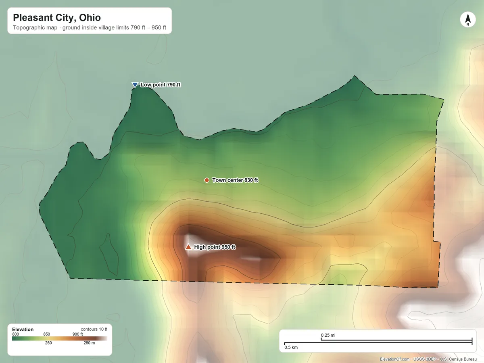484x363 pixels.
Task: Select the 'Low point 790 ft' label
Action: tap(161, 85)
